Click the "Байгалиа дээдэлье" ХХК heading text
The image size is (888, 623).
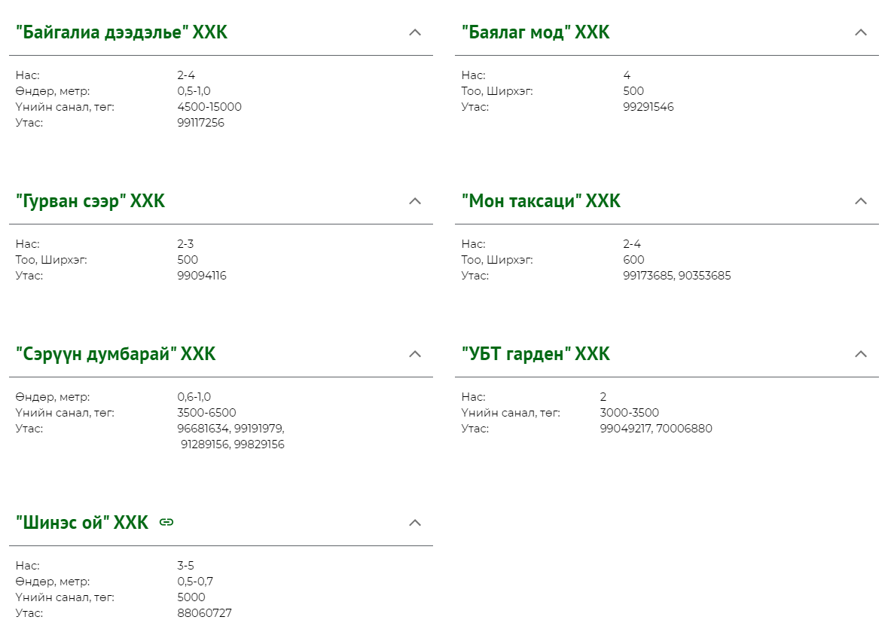[x=121, y=32]
